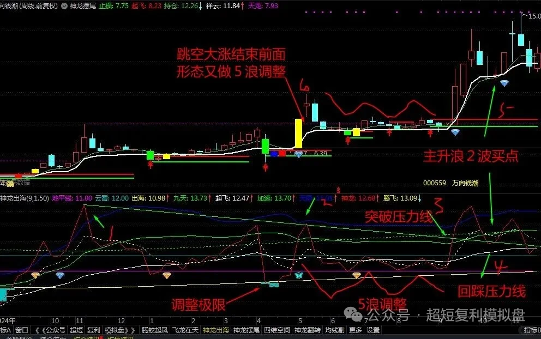Select the S marker above indicator header

coord(339,190)
